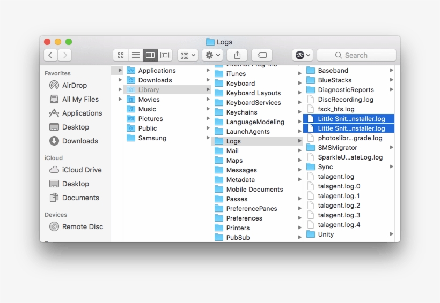Select the Movies folder
440x303 pixels.
pyautogui.click(x=167, y=100)
